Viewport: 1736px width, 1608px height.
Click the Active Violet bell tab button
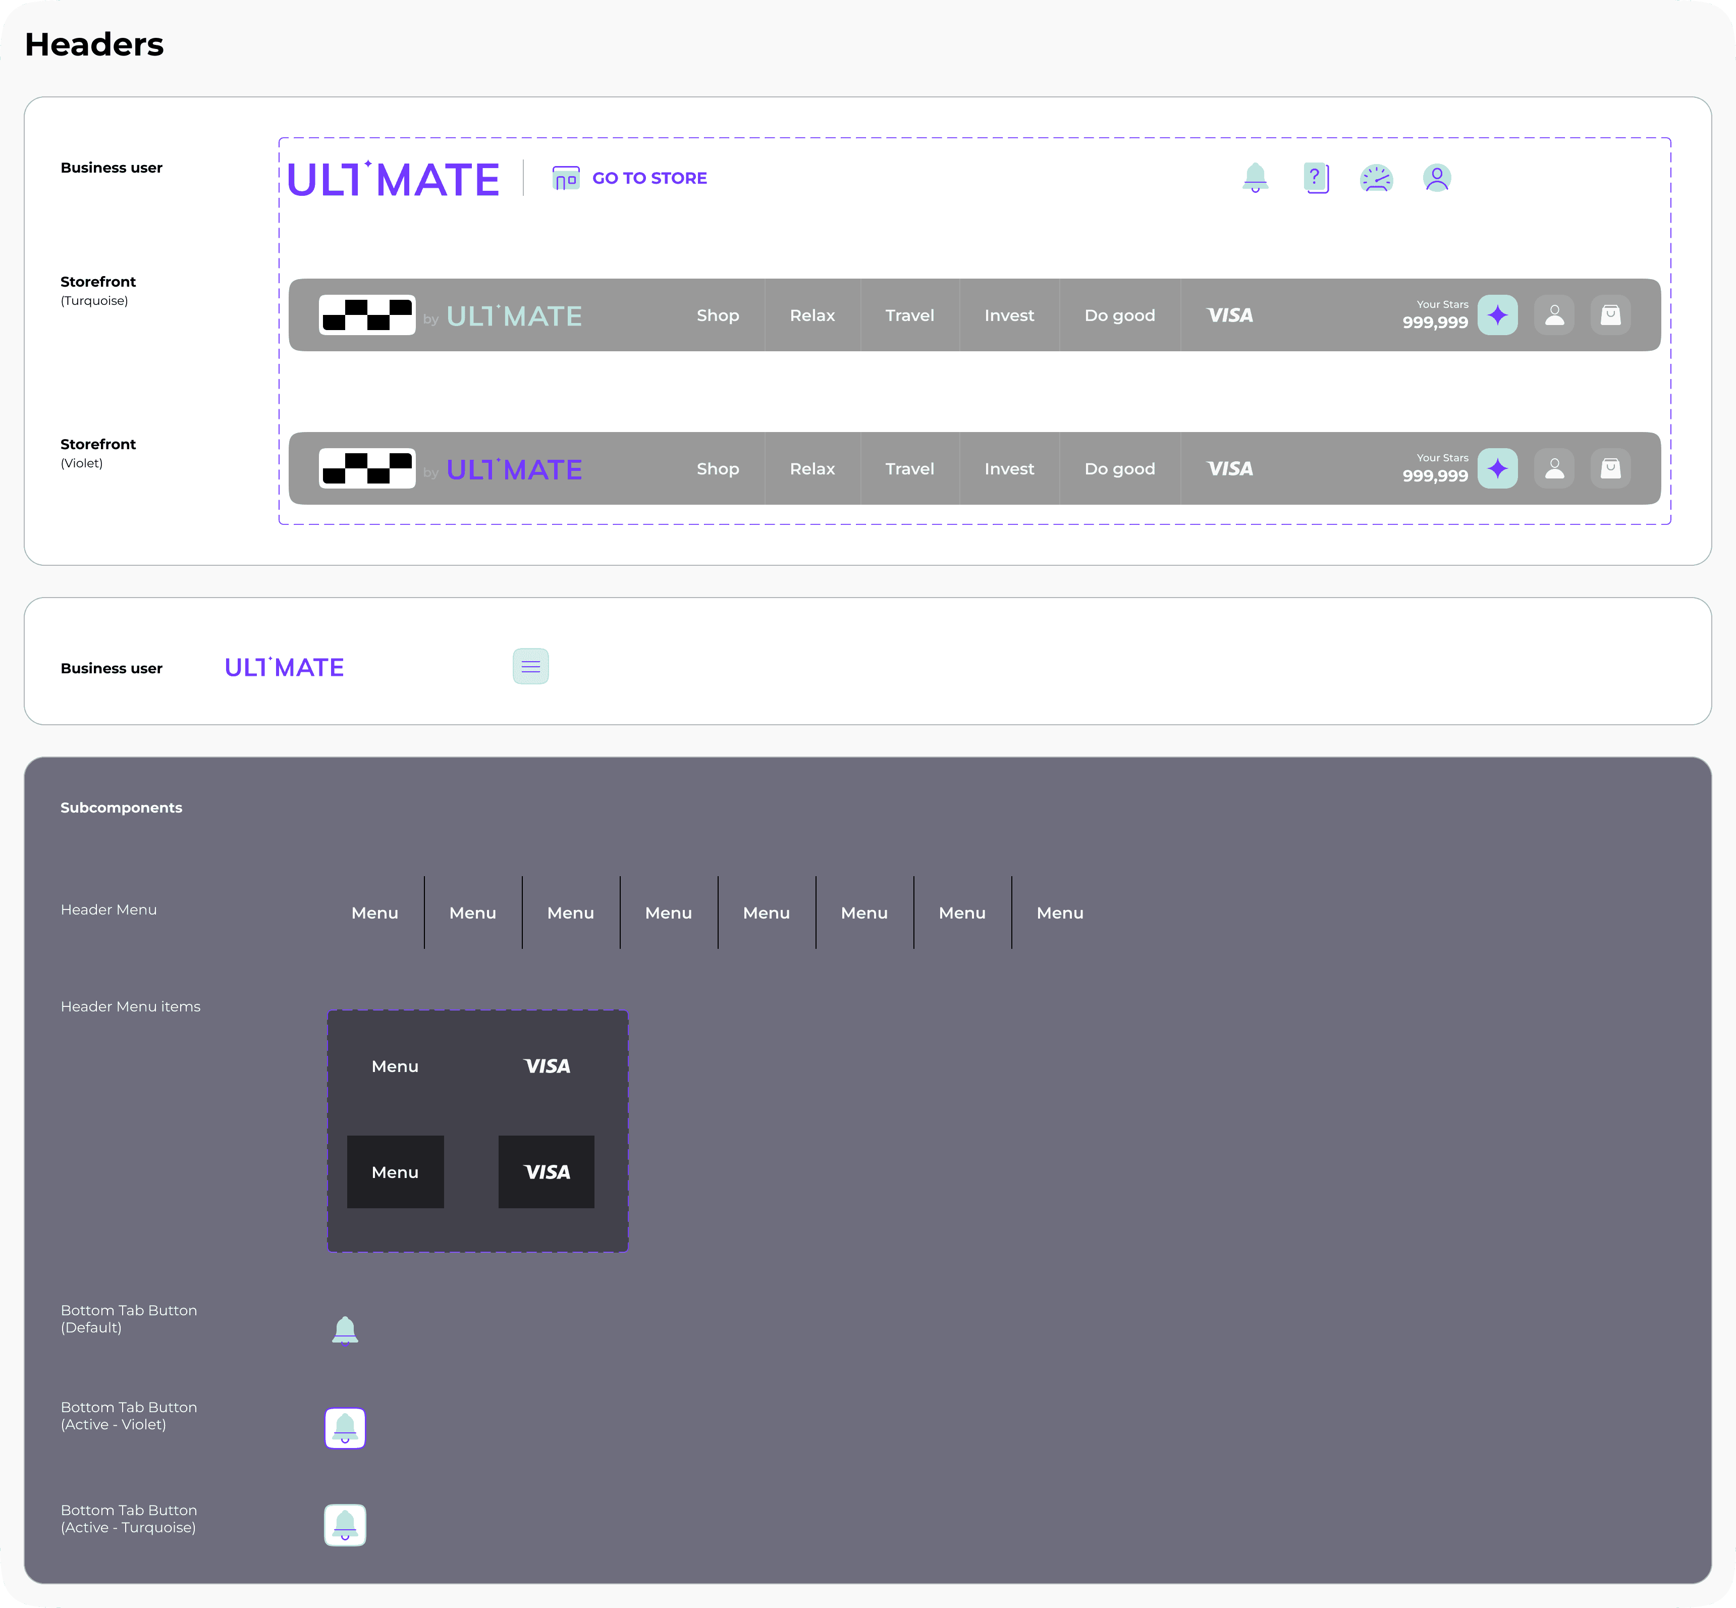(345, 1428)
